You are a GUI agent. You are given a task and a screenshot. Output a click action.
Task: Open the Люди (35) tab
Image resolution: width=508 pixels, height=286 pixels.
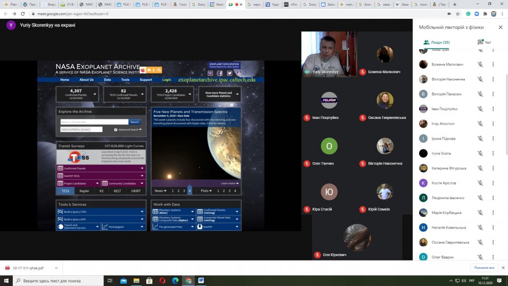[436, 43]
